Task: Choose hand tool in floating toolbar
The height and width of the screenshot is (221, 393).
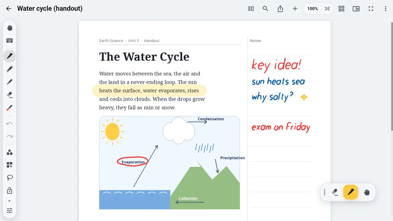Action: (367, 192)
